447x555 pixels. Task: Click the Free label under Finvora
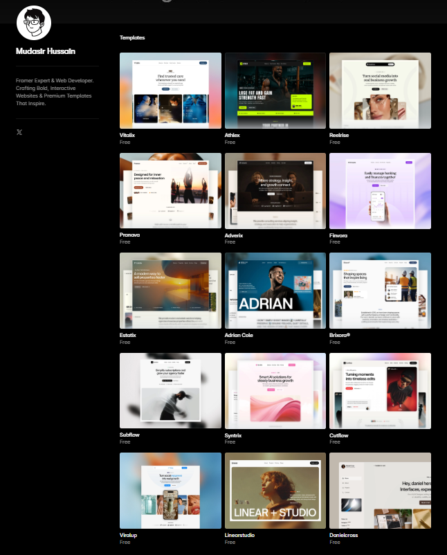pyautogui.click(x=335, y=242)
